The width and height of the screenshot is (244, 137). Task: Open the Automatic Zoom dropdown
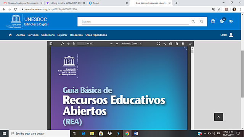click(x=131, y=43)
